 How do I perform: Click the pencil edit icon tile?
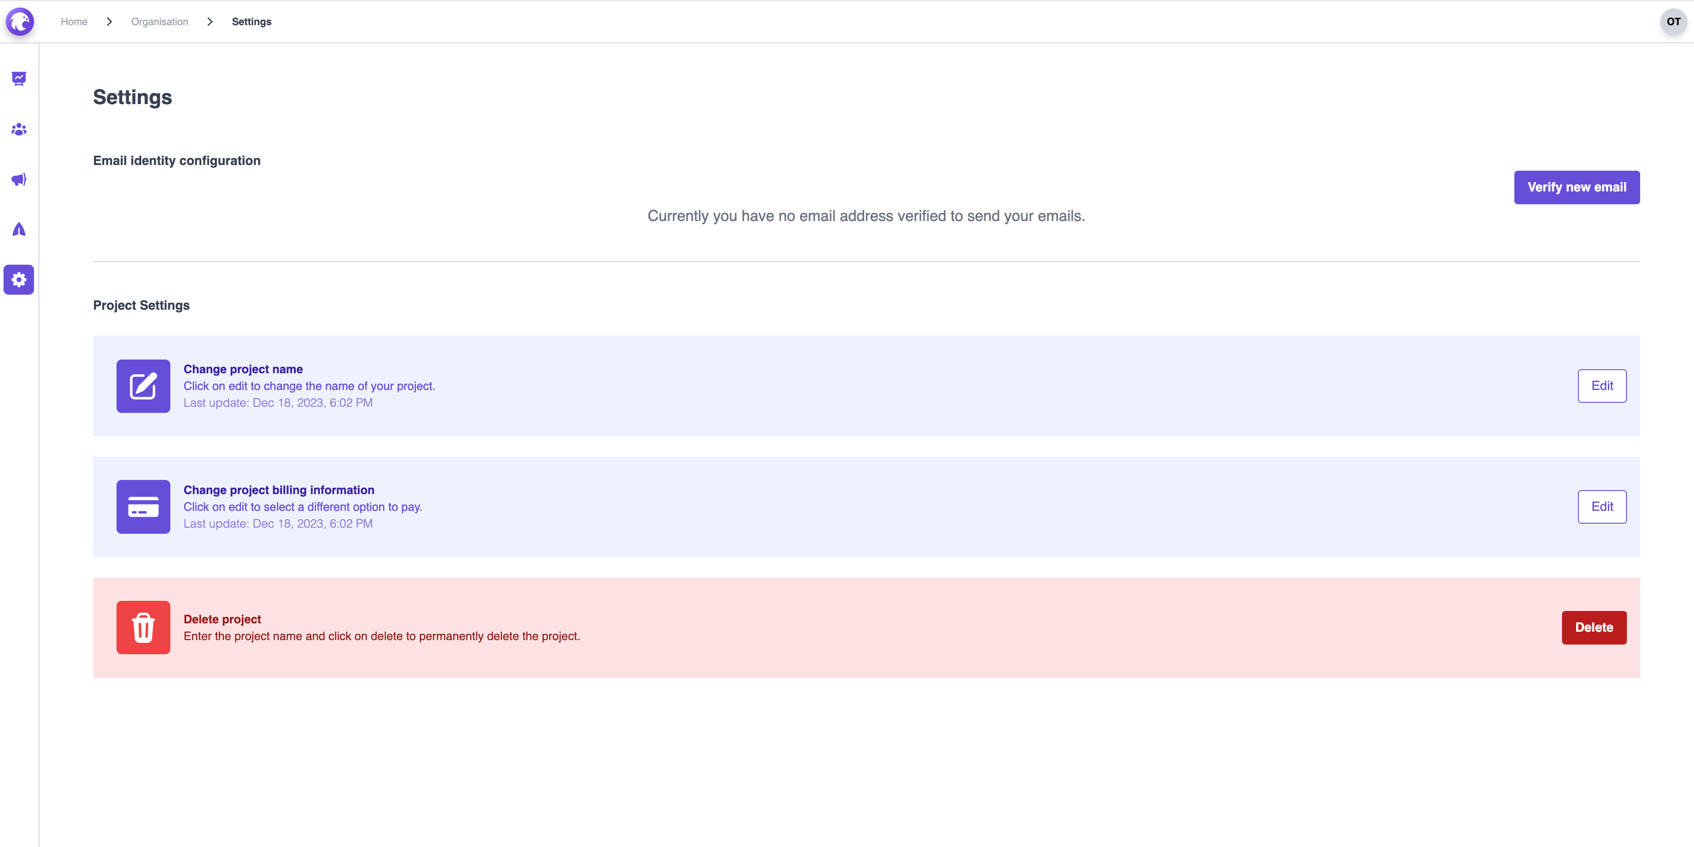(x=143, y=386)
